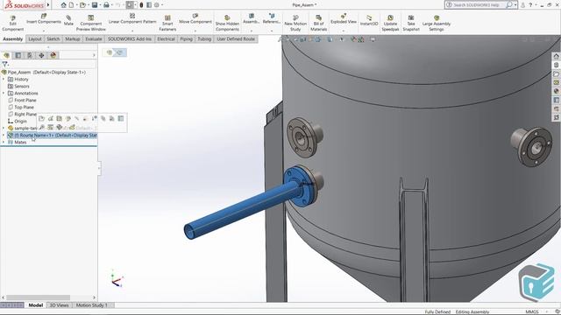Switch to the Model bottom tab
Screen dimensions: 561x315
(x=36, y=305)
